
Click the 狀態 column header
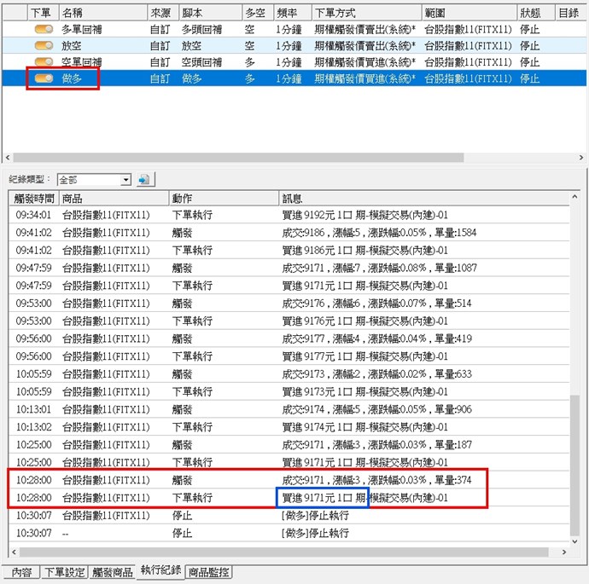coord(536,13)
